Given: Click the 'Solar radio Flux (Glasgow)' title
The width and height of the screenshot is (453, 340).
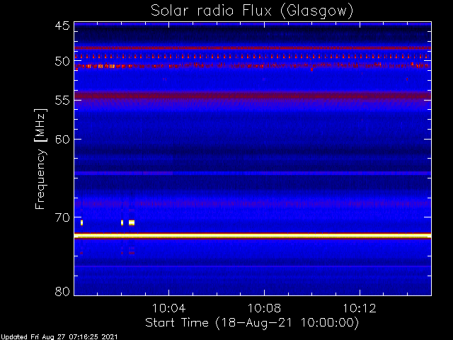Looking at the screenshot, I should click(252, 11).
